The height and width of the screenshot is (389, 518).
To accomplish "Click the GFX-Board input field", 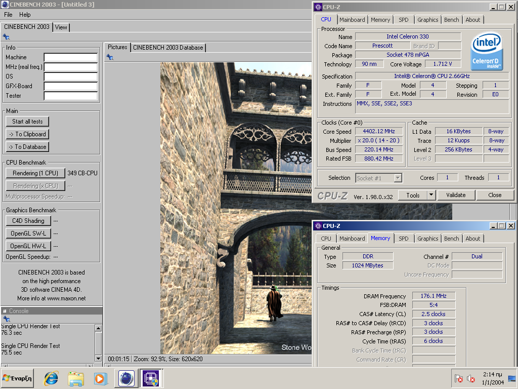I will 71,86.
